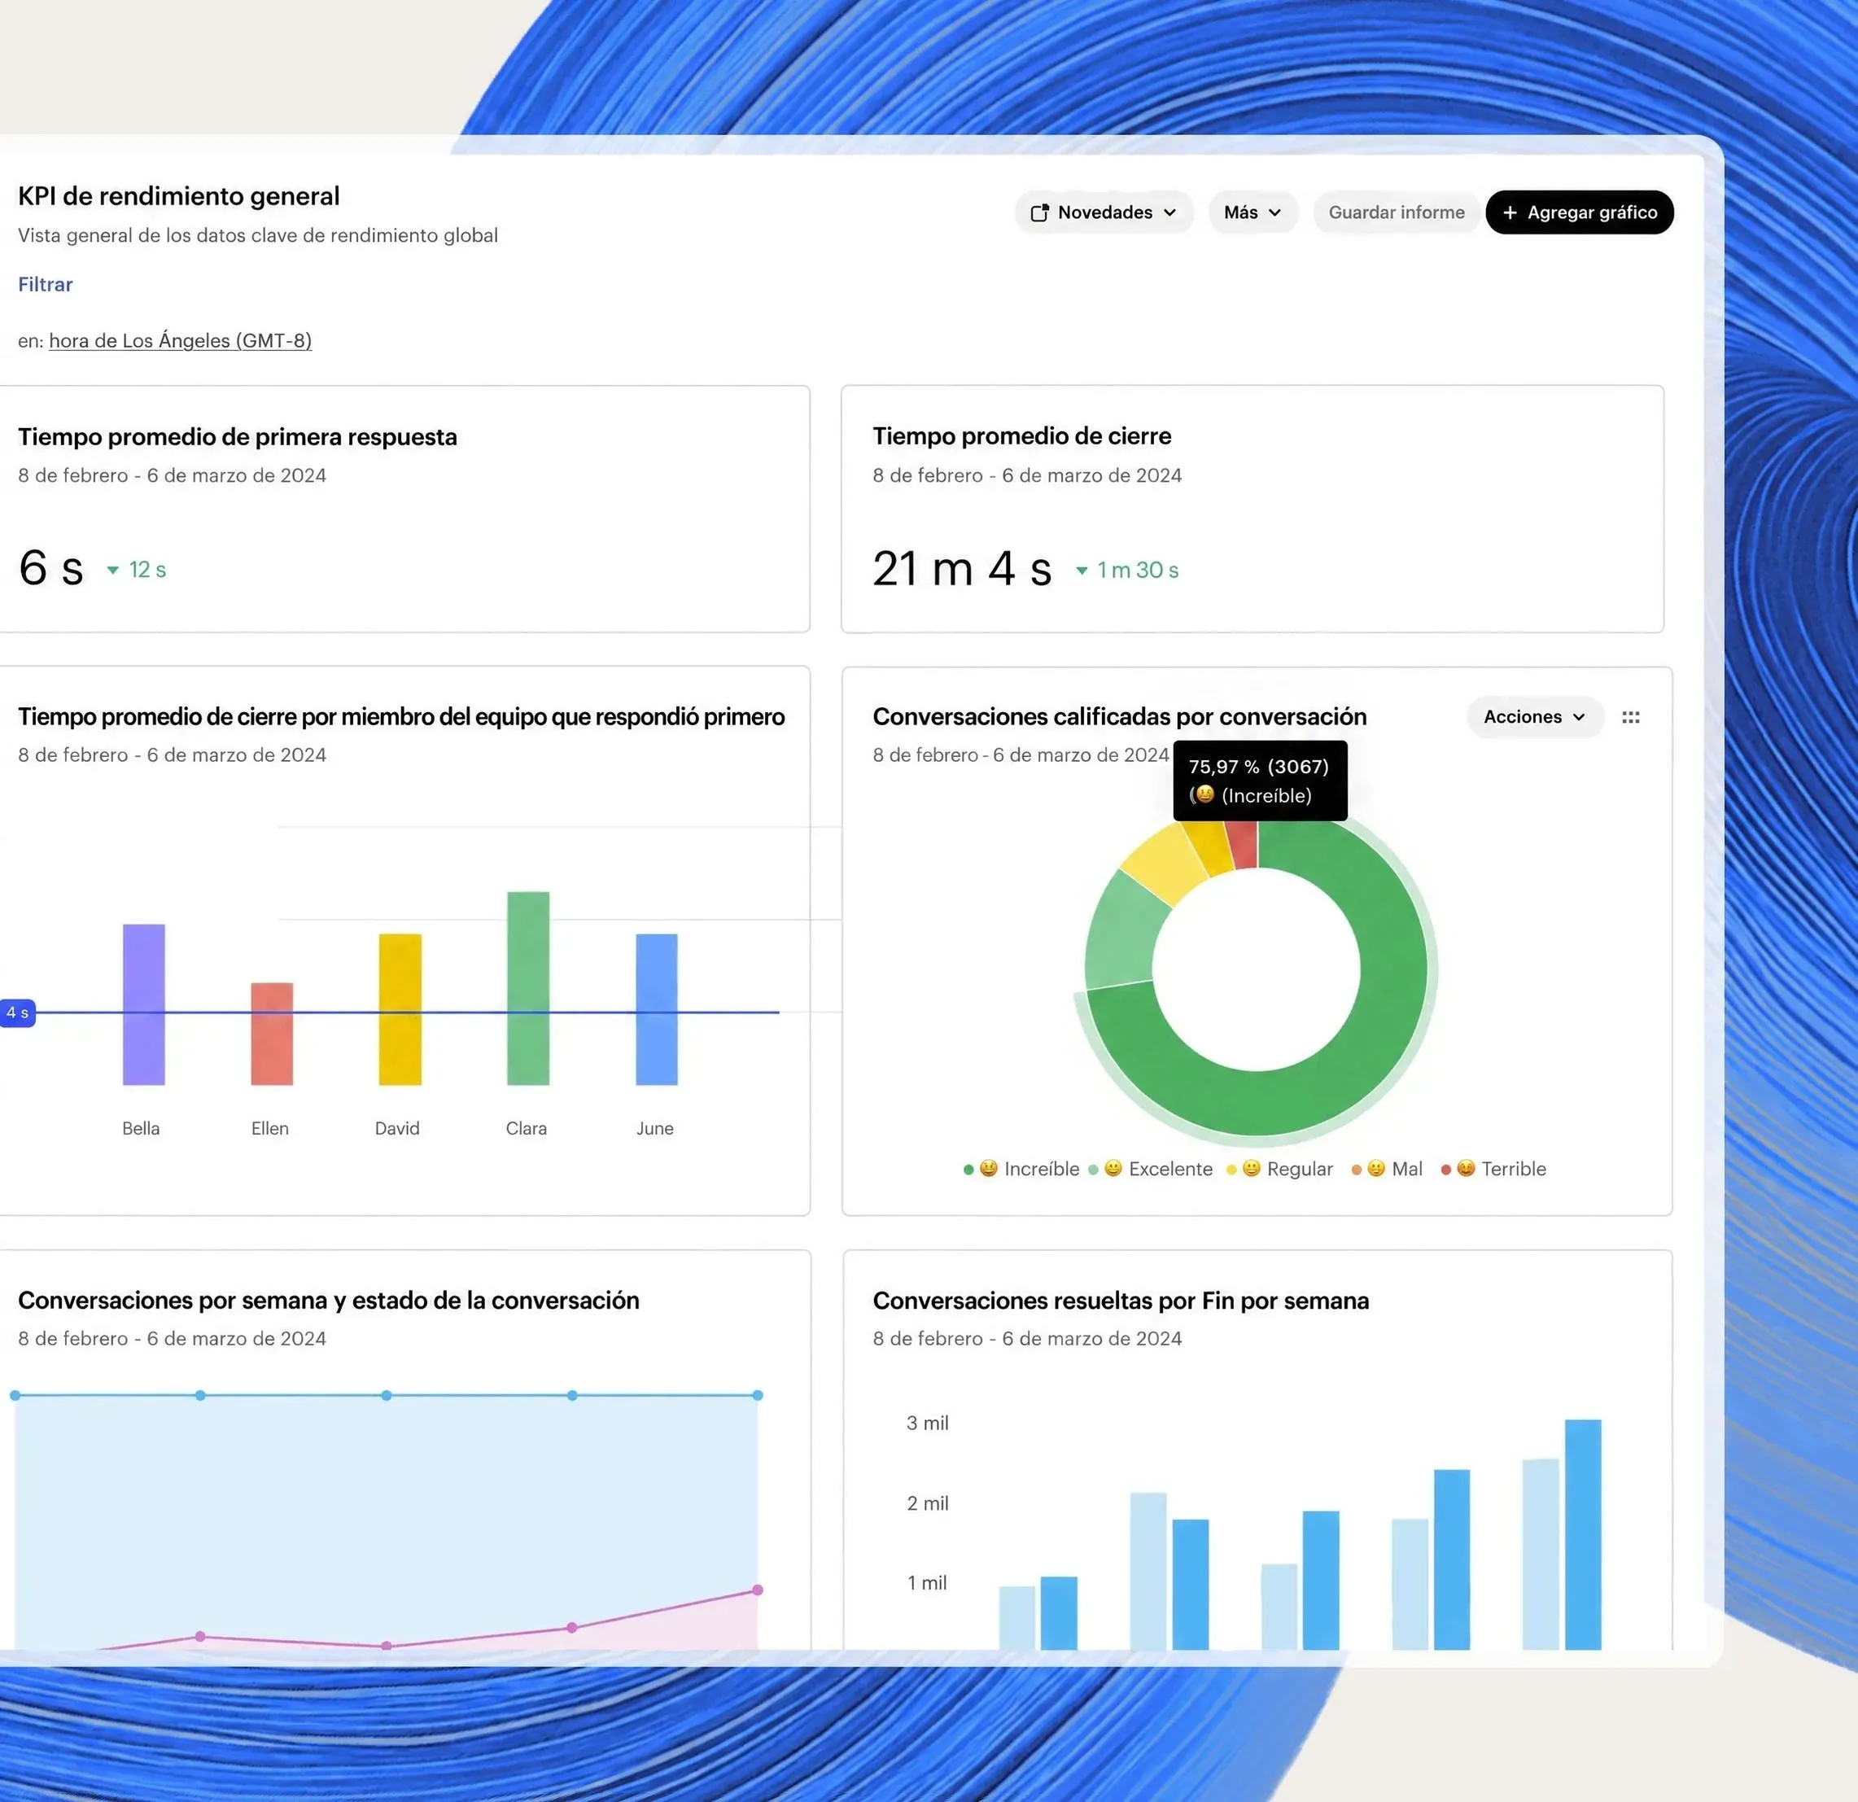Screen dimensions: 1858x1802
Task: Open the Filtrar link
Action: [x=46, y=284]
